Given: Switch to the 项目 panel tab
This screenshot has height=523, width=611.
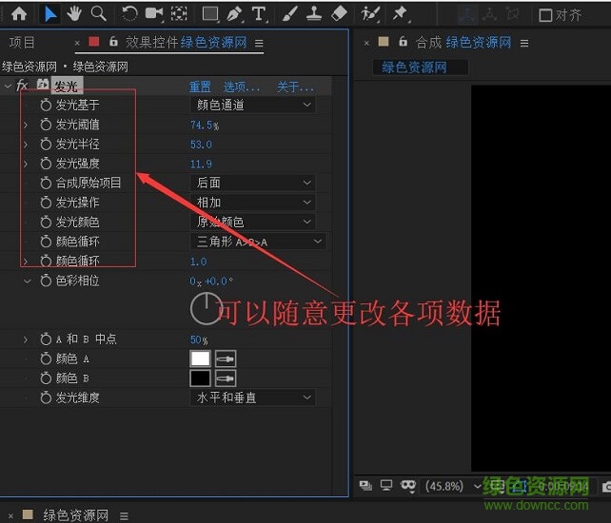Looking at the screenshot, I should click(x=22, y=43).
